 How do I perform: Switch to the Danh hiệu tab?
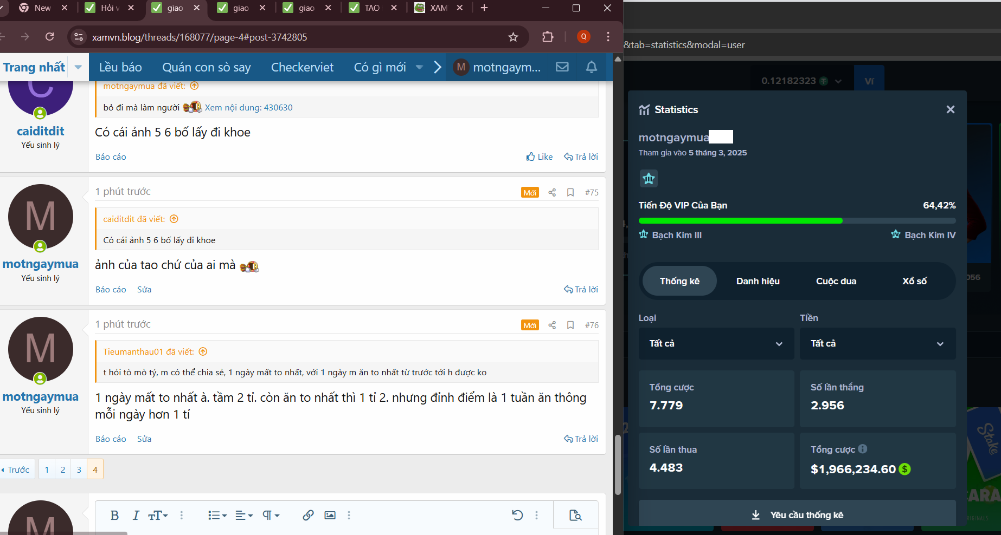click(x=758, y=281)
